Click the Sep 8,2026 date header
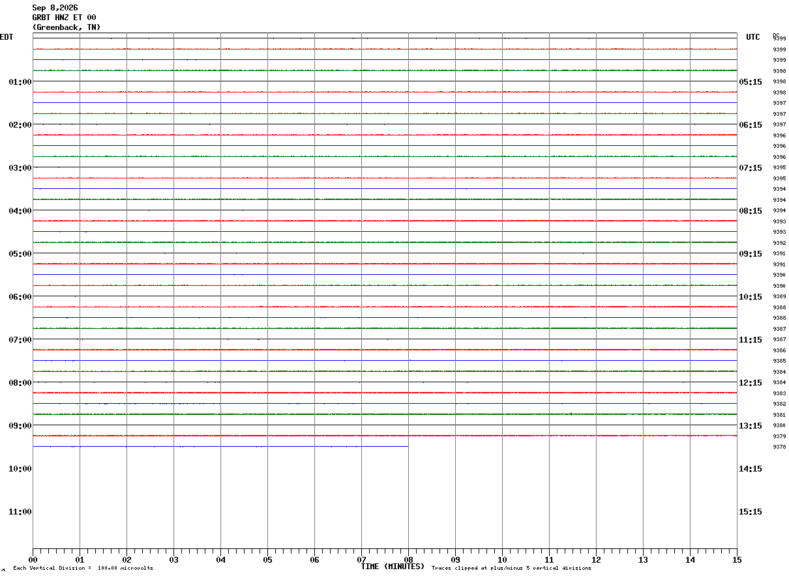The width and height of the screenshot is (789, 577). (x=55, y=8)
